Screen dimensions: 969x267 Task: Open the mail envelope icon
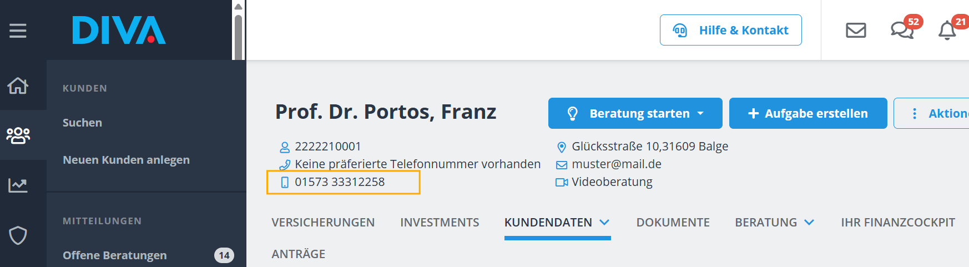tap(856, 30)
